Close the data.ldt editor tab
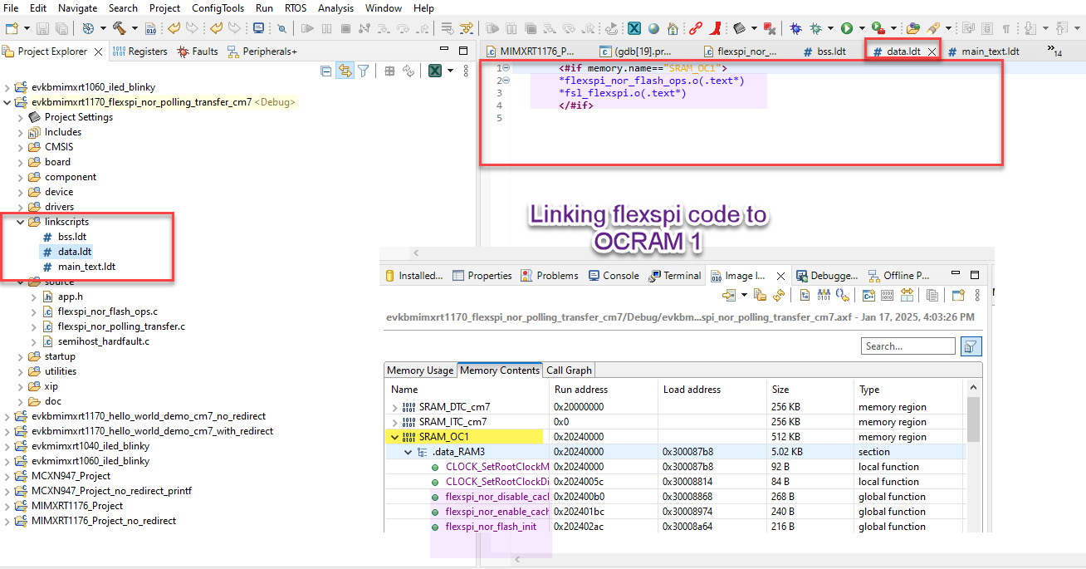The image size is (1086, 569). coord(932,52)
